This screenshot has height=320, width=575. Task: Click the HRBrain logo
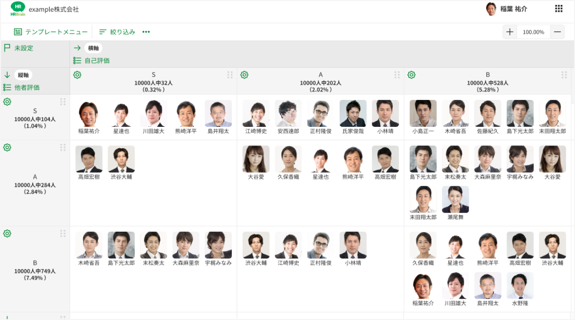18,9
